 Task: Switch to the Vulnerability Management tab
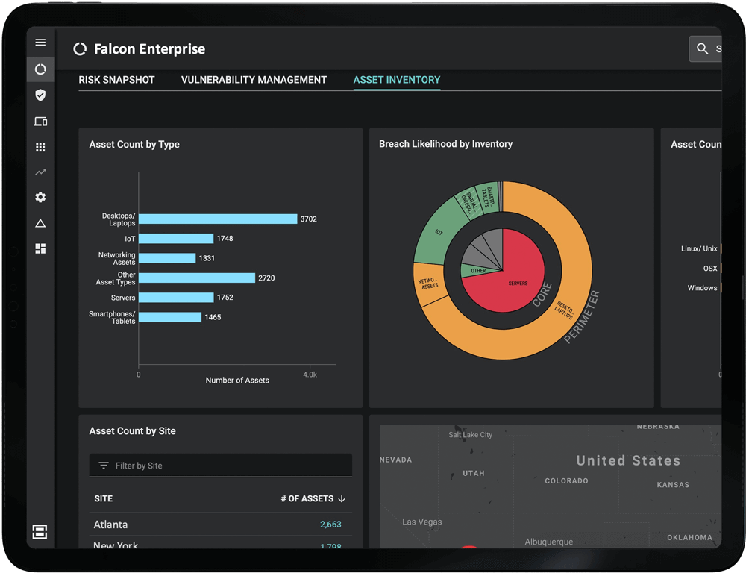[254, 80]
